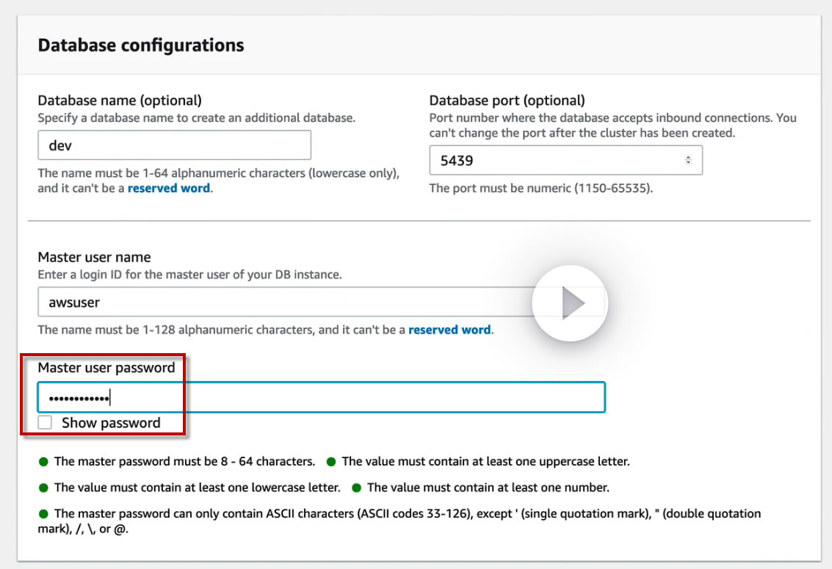Decrease the database port with the down arrow
Screen dimensions: 832x569
click(688, 162)
